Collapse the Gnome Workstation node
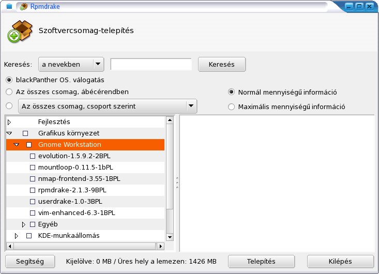379x274 pixels. coord(17,144)
